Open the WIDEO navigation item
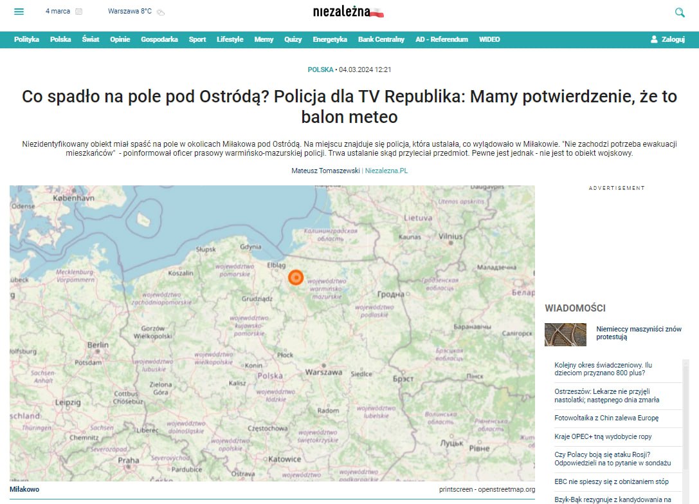 (489, 39)
